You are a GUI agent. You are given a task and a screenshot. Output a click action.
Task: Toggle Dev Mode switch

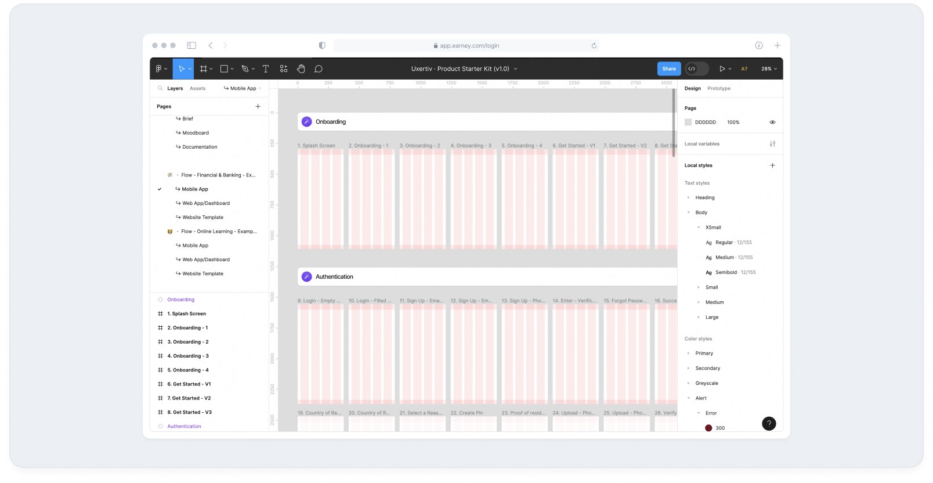697,69
